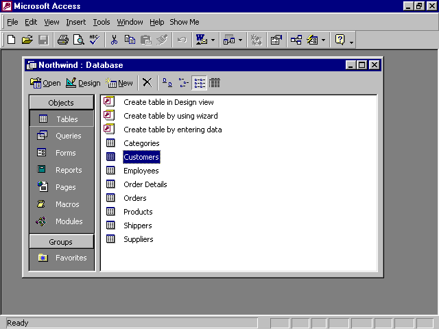Image resolution: width=439 pixels, height=329 pixels.
Task: Click the Analyze toolbar icon
Action: click(x=229, y=40)
